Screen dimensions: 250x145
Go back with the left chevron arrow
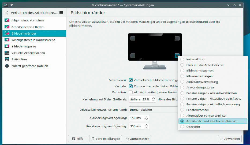coord(7,13)
